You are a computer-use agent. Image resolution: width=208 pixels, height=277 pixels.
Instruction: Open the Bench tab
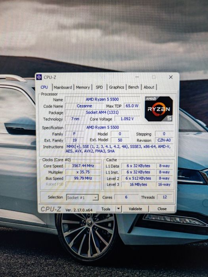point(134,87)
